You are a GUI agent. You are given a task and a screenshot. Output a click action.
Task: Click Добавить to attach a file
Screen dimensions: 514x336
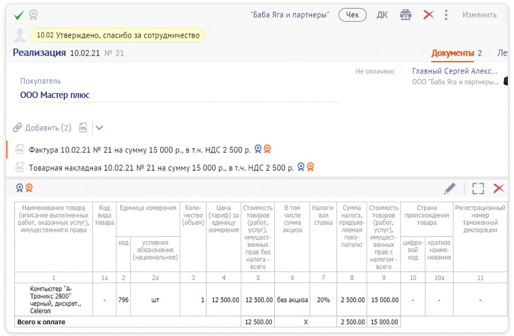coord(43,128)
